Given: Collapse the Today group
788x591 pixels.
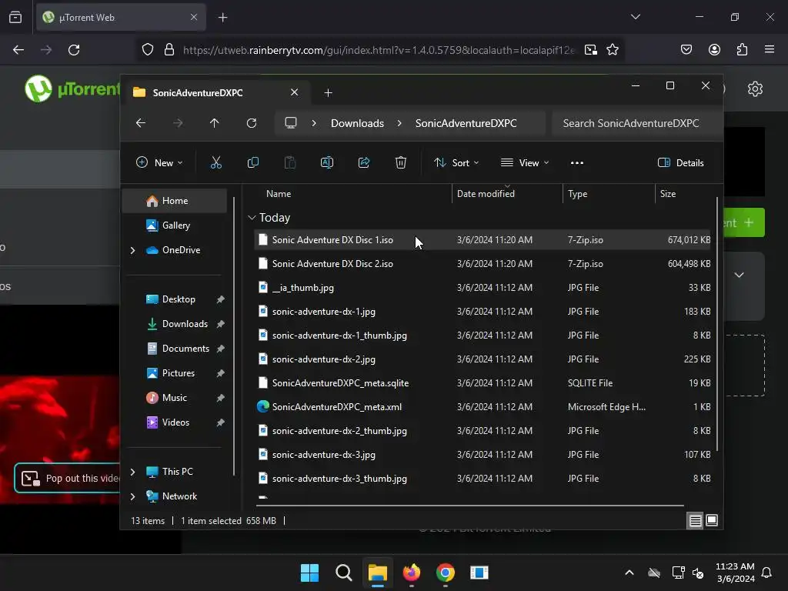Looking at the screenshot, I should [252, 218].
